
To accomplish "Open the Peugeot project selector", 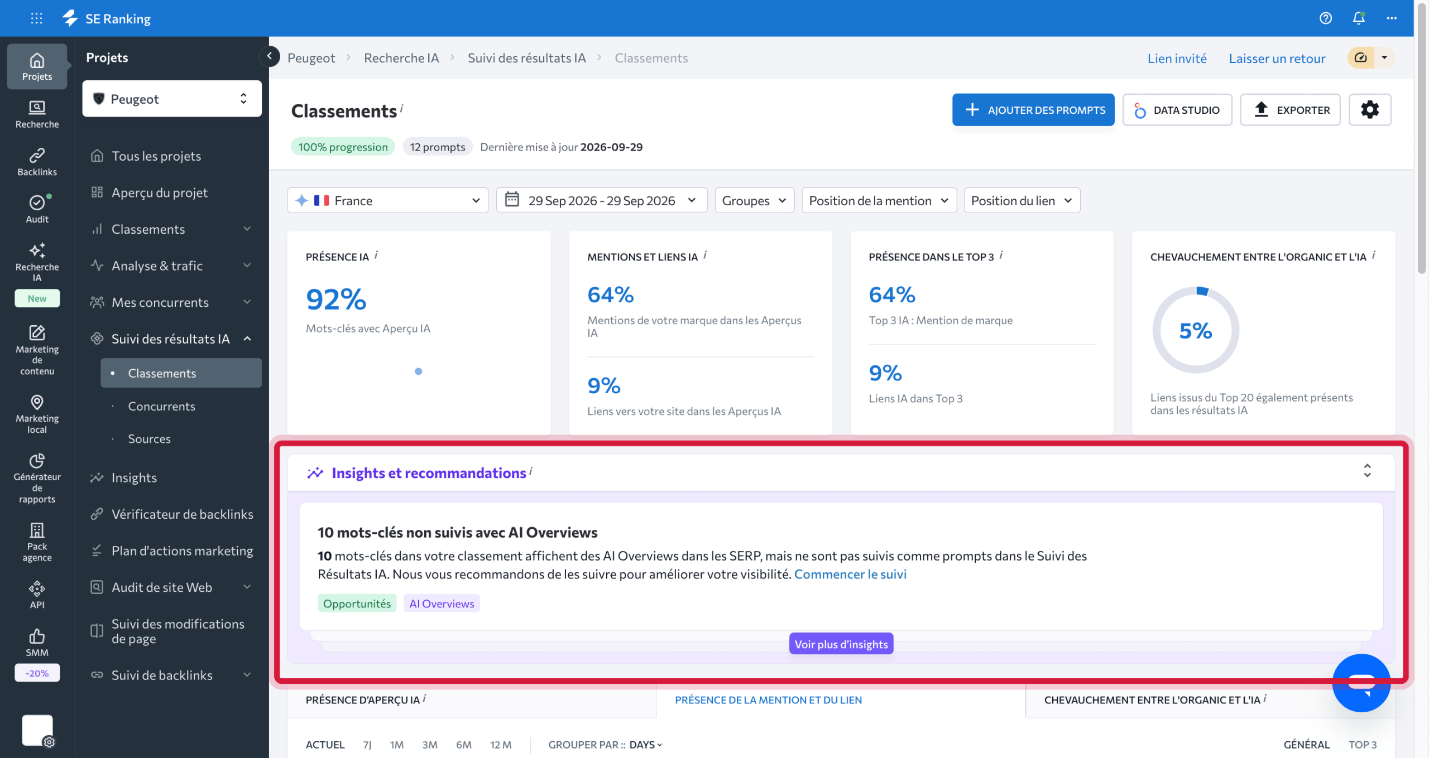I will coord(172,99).
